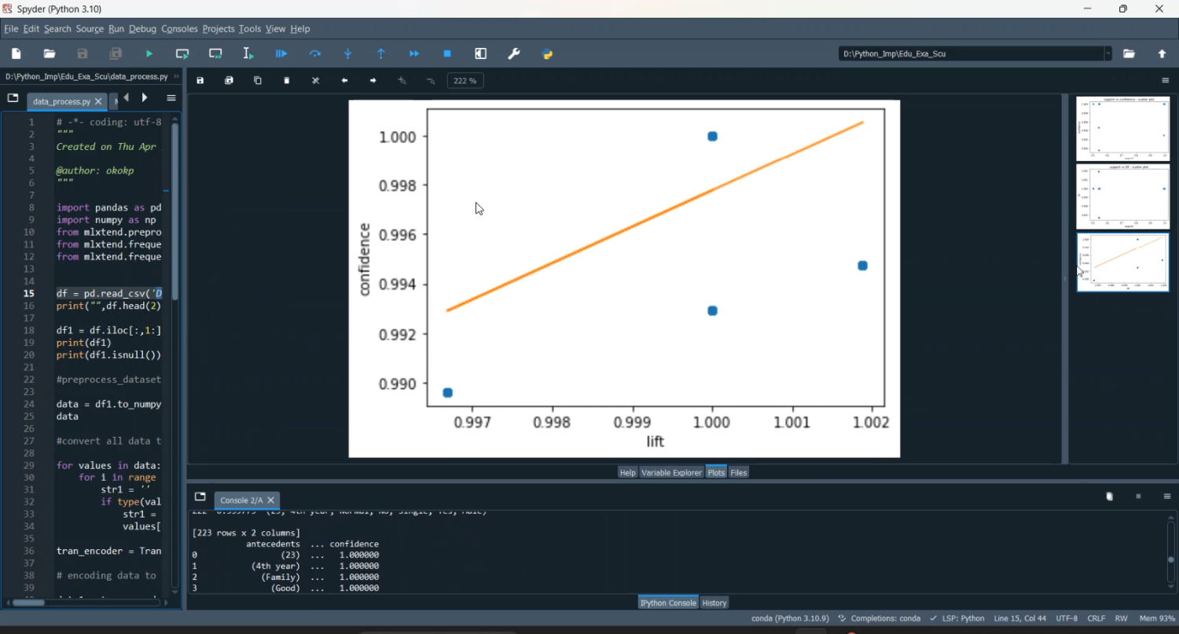Open the editor pane options menu
Image resolution: width=1179 pixels, height=634 pixels.
coord(171,98)
